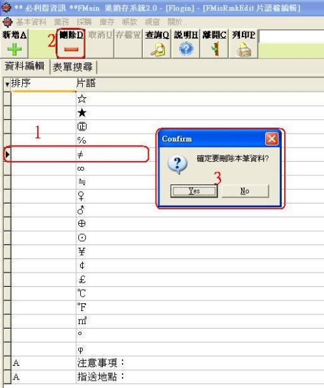Click the 離開C exit door icon
The height and width of the screenshot is (388, 324).
215,49
